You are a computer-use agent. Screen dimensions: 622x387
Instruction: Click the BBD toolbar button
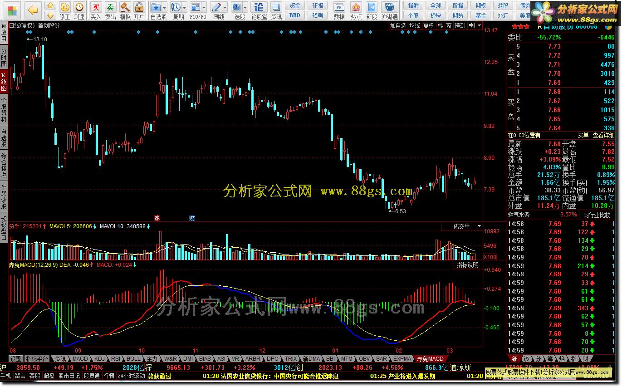click(x=295, y=15)
